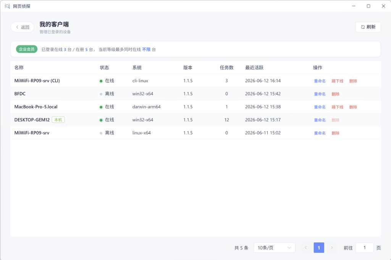
Task: Maximize the 网页侦探 window
Action: [368, 6]
